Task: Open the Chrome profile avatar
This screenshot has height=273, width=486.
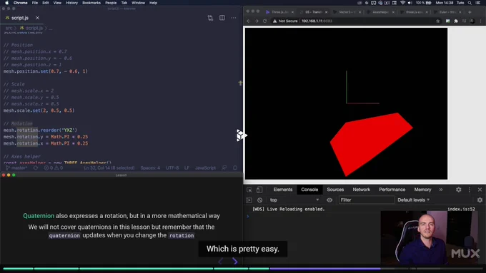Action: point(472,21)
